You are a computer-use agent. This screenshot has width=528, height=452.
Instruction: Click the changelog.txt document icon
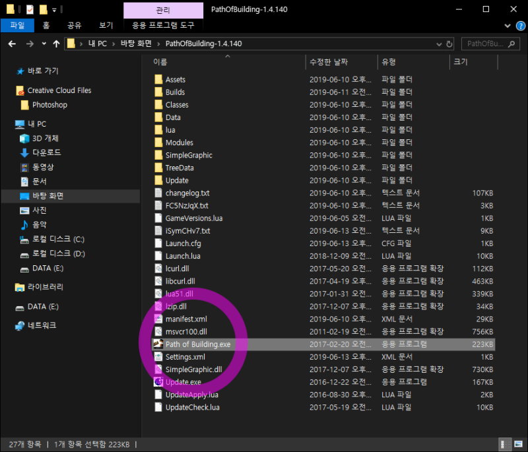point(158,193)
